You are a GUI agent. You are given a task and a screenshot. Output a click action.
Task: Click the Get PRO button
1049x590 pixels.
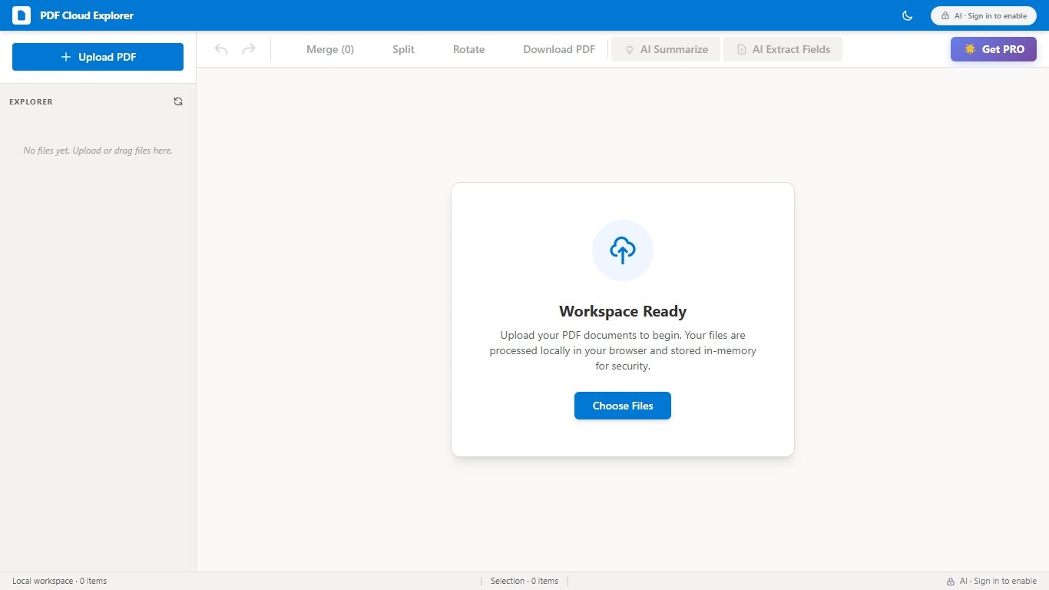[x=993, y=48]
